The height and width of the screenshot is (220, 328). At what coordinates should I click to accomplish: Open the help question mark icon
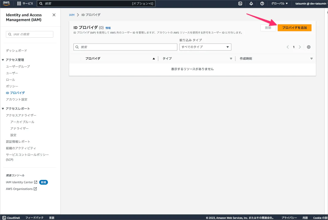point(262,4)
